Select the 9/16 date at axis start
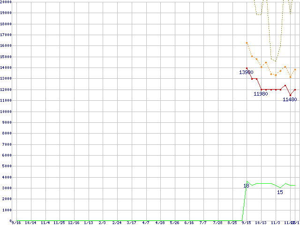This screenshot has width=300, height=225. pyautogui.click(x=16, y=223)
